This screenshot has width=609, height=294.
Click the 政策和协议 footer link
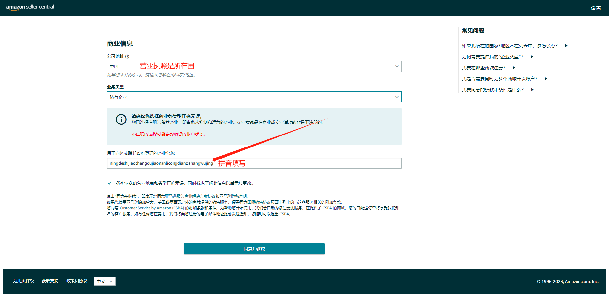click(77, 281)
